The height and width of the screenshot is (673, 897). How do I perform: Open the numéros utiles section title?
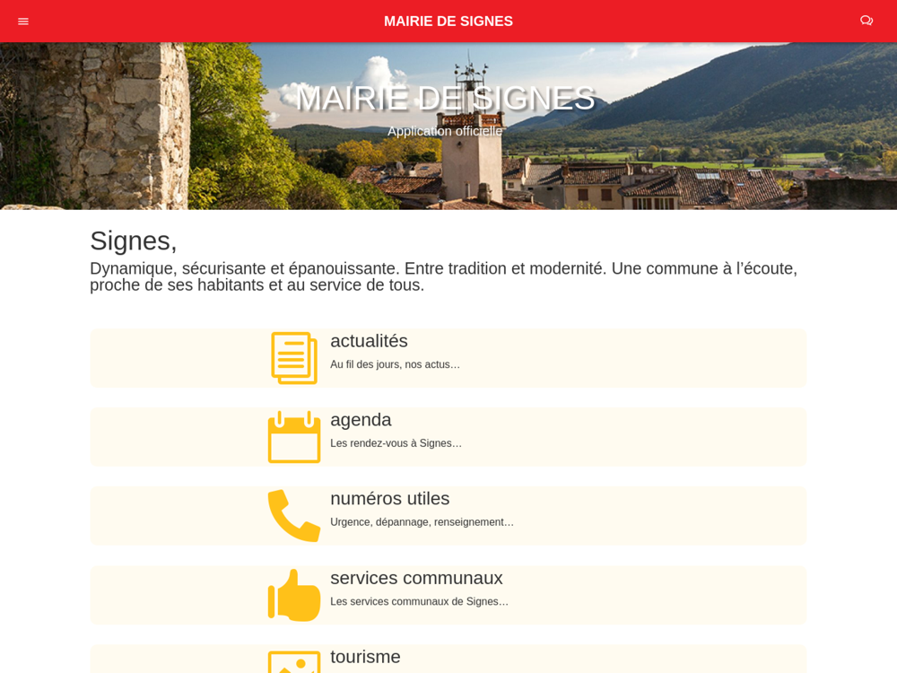click(389, 498)
